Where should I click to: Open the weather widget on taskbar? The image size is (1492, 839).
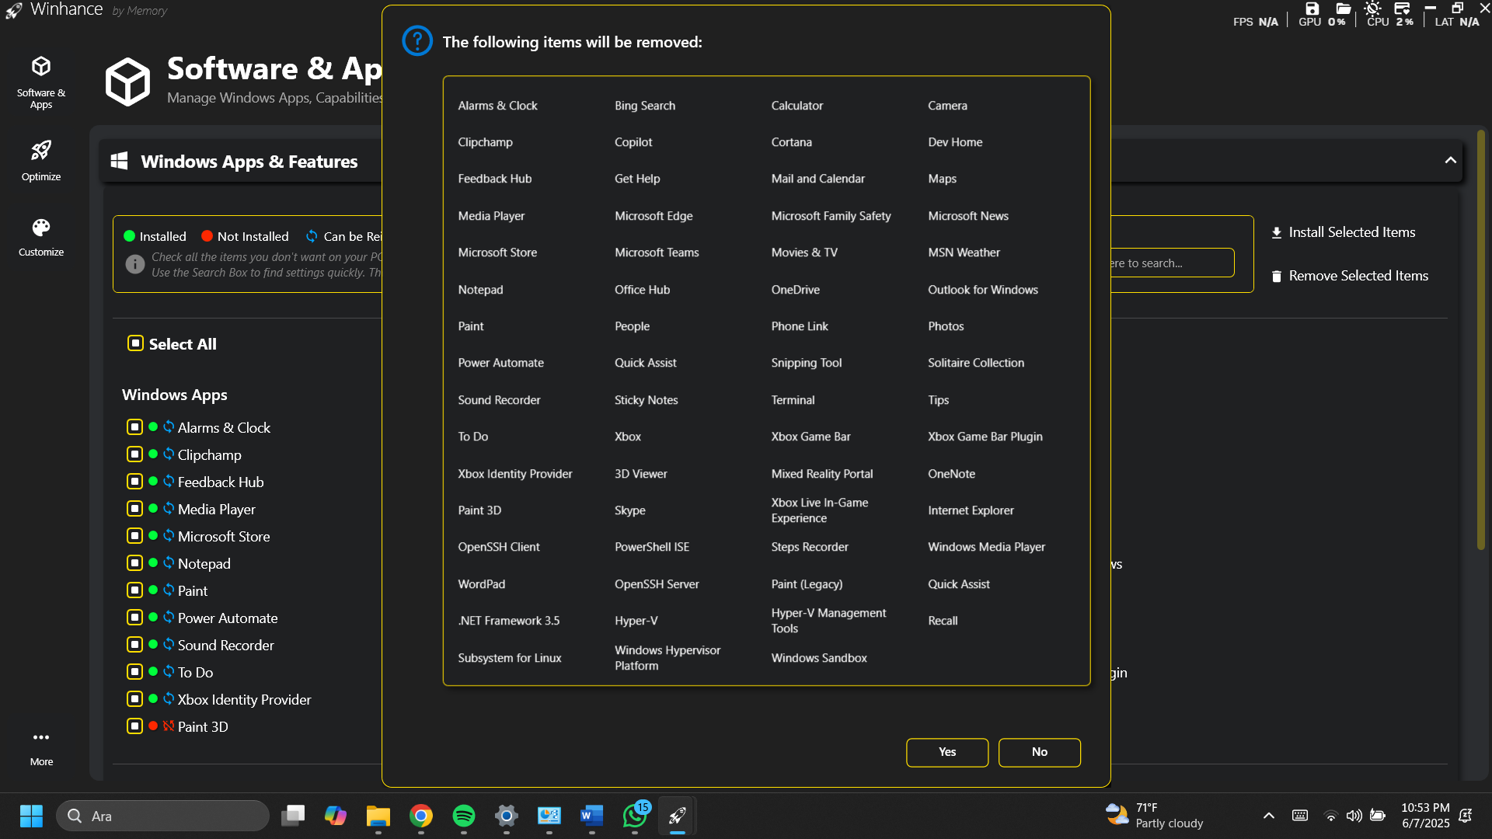(x=1155, y=816)
